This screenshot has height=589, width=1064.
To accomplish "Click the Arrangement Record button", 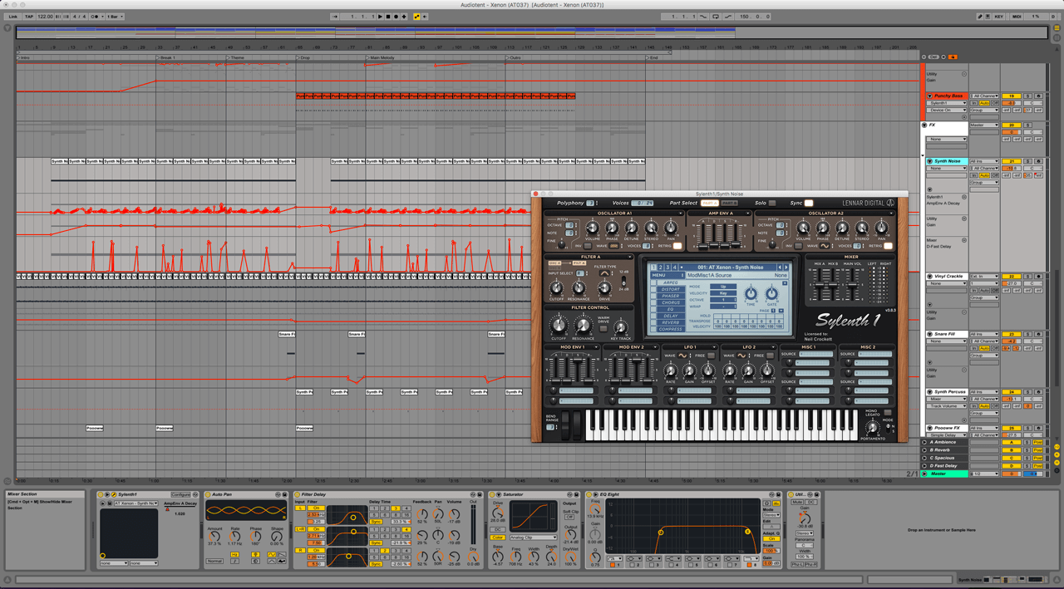I will [x=396, y=17].
